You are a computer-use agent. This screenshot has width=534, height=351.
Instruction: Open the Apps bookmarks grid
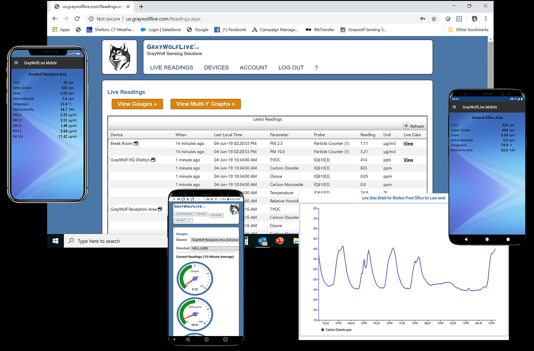61,30
